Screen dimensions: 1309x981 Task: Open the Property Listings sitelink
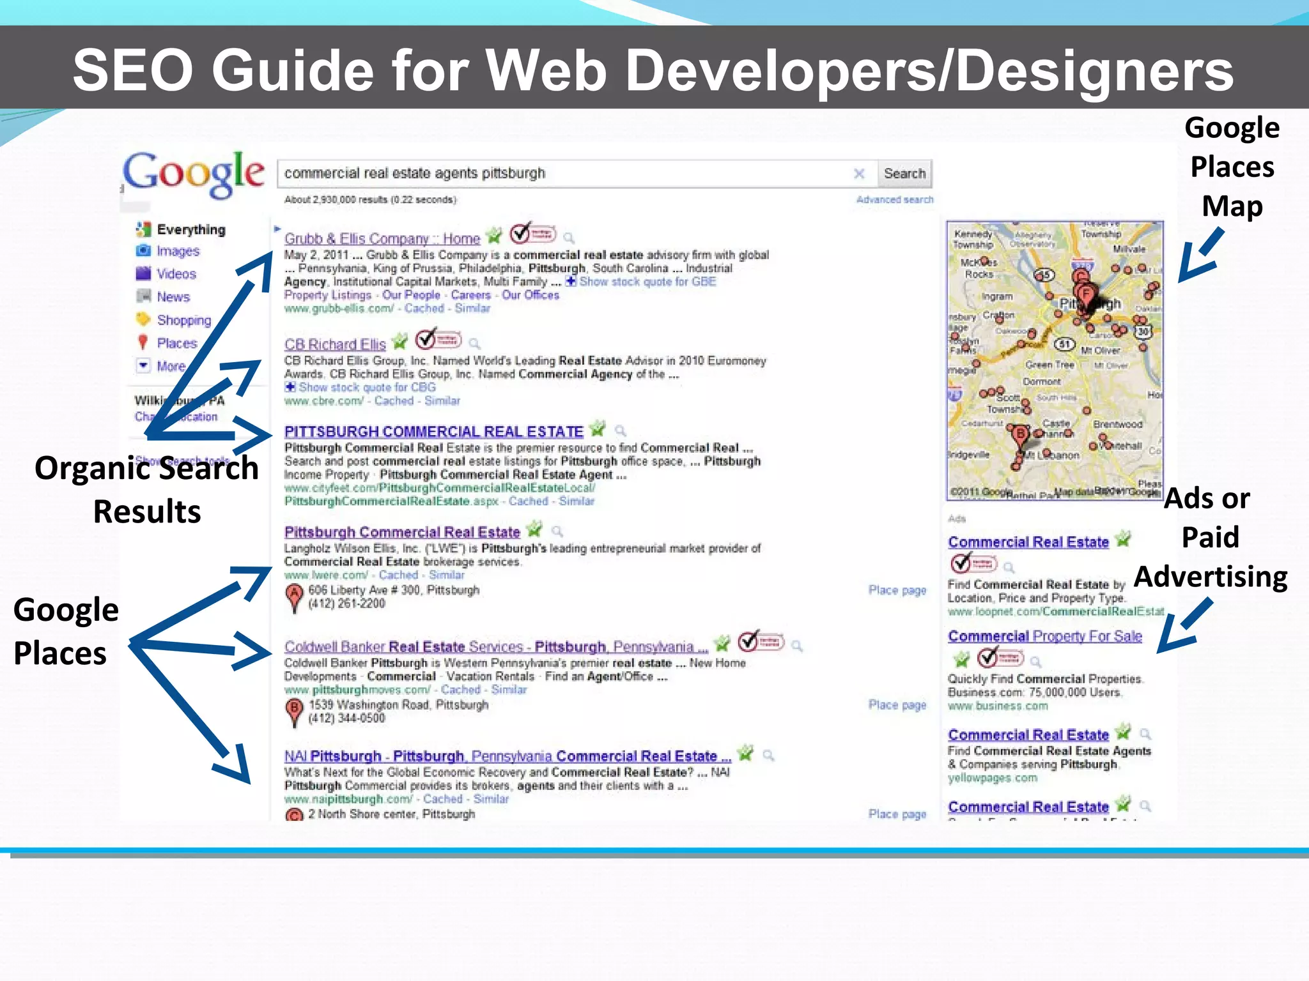point(328,295)
